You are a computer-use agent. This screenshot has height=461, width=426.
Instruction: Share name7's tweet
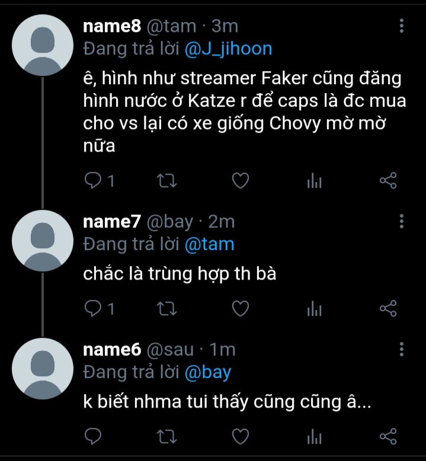387,309
